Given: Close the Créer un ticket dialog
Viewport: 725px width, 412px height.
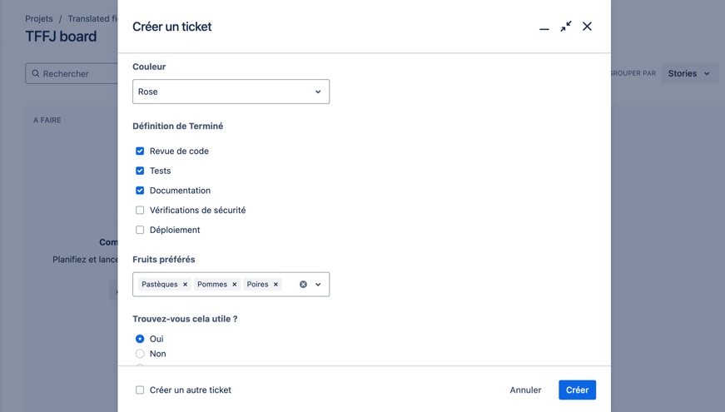Looking at the screenshot, I should (x=587, y=27).
